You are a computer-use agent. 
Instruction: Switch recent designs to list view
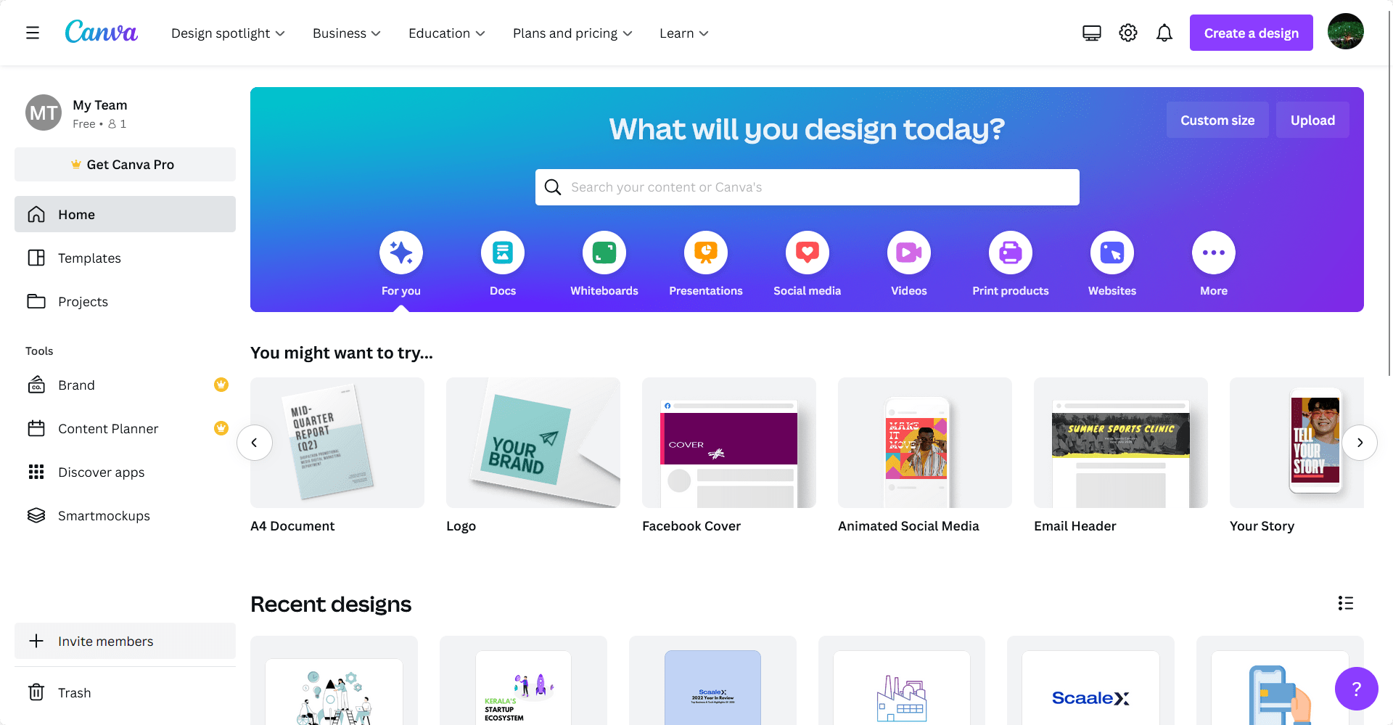[x=1346, y=603]
